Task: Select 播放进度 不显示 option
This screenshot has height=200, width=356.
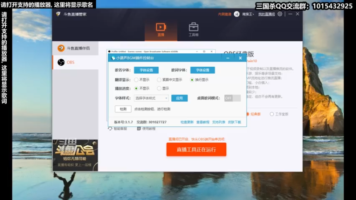Action: coord(142,88)
